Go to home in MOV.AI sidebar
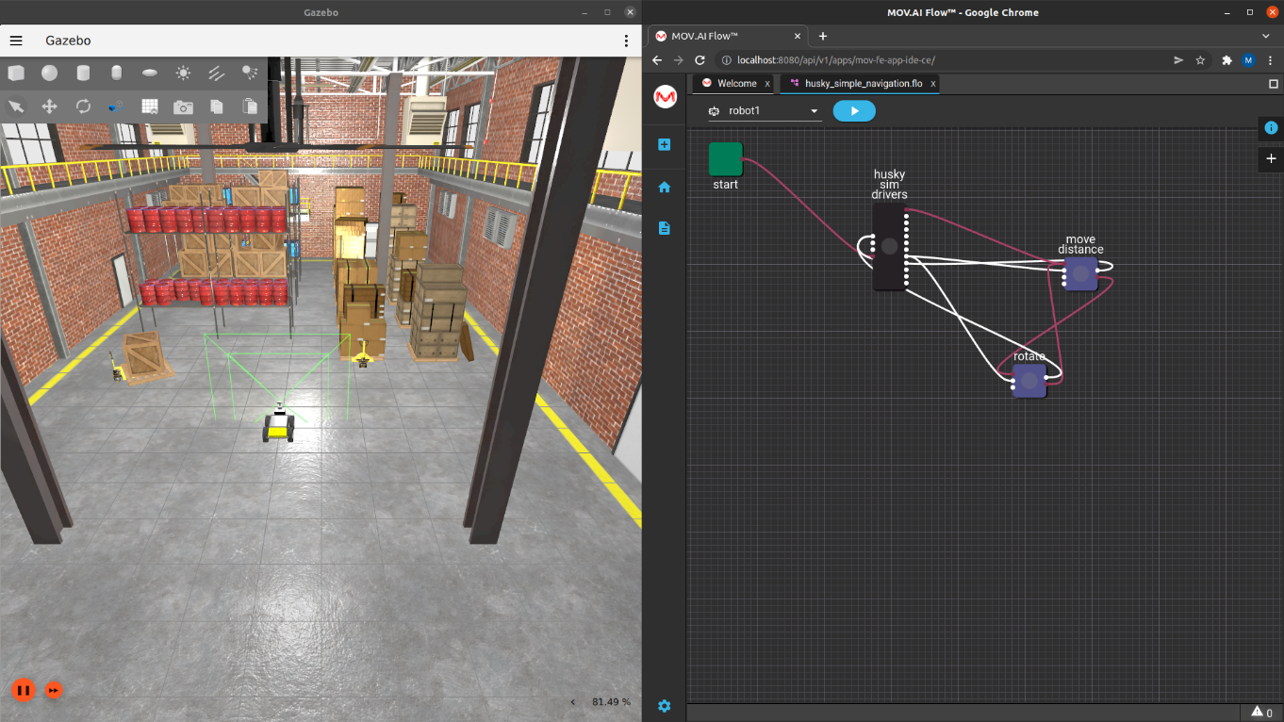Viewport: 1284px width, 722px height. 665,187
